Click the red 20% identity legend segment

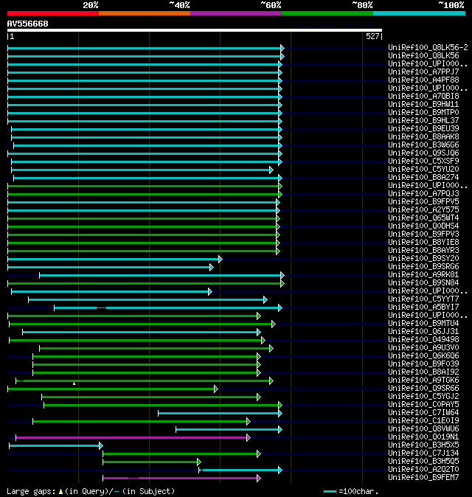coord(53,13)
